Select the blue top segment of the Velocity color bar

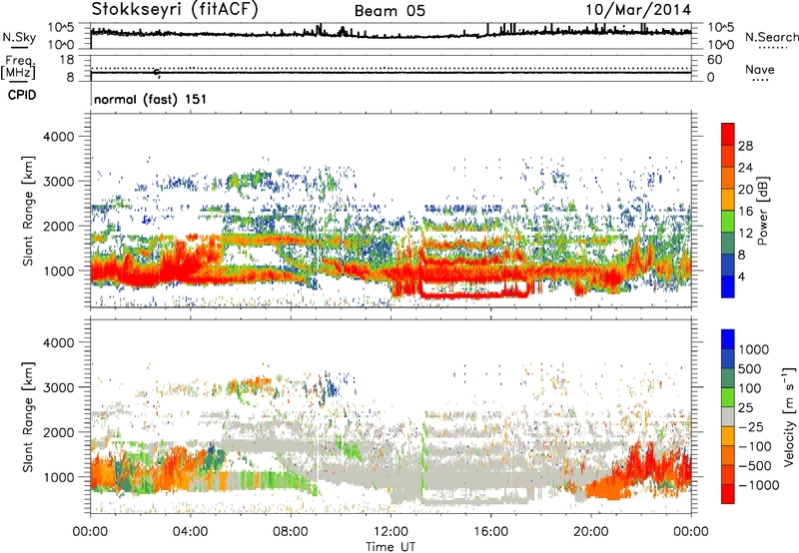tap(728, 339)
